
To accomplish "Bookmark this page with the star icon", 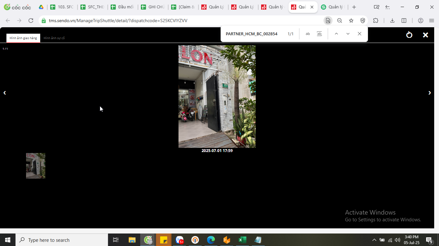I will coord(351,21).
